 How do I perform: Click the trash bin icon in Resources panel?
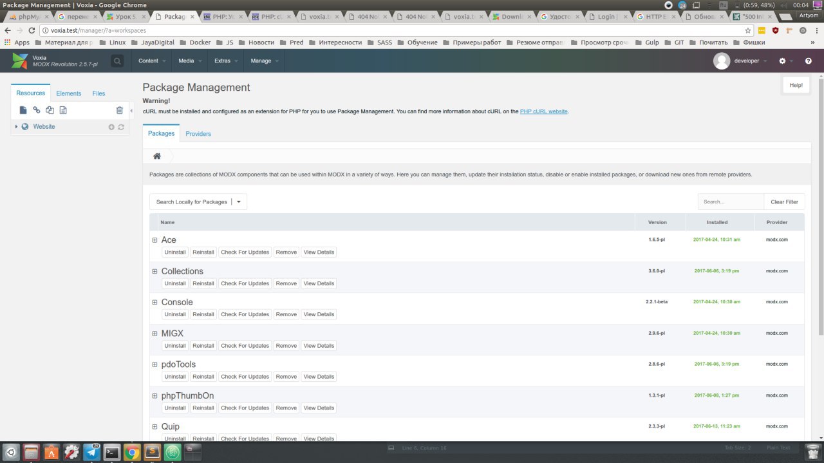point(119,110)
